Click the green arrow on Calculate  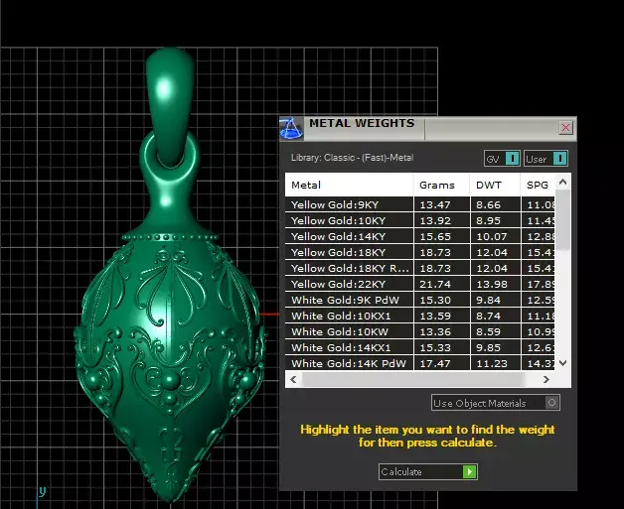[470, 471]
